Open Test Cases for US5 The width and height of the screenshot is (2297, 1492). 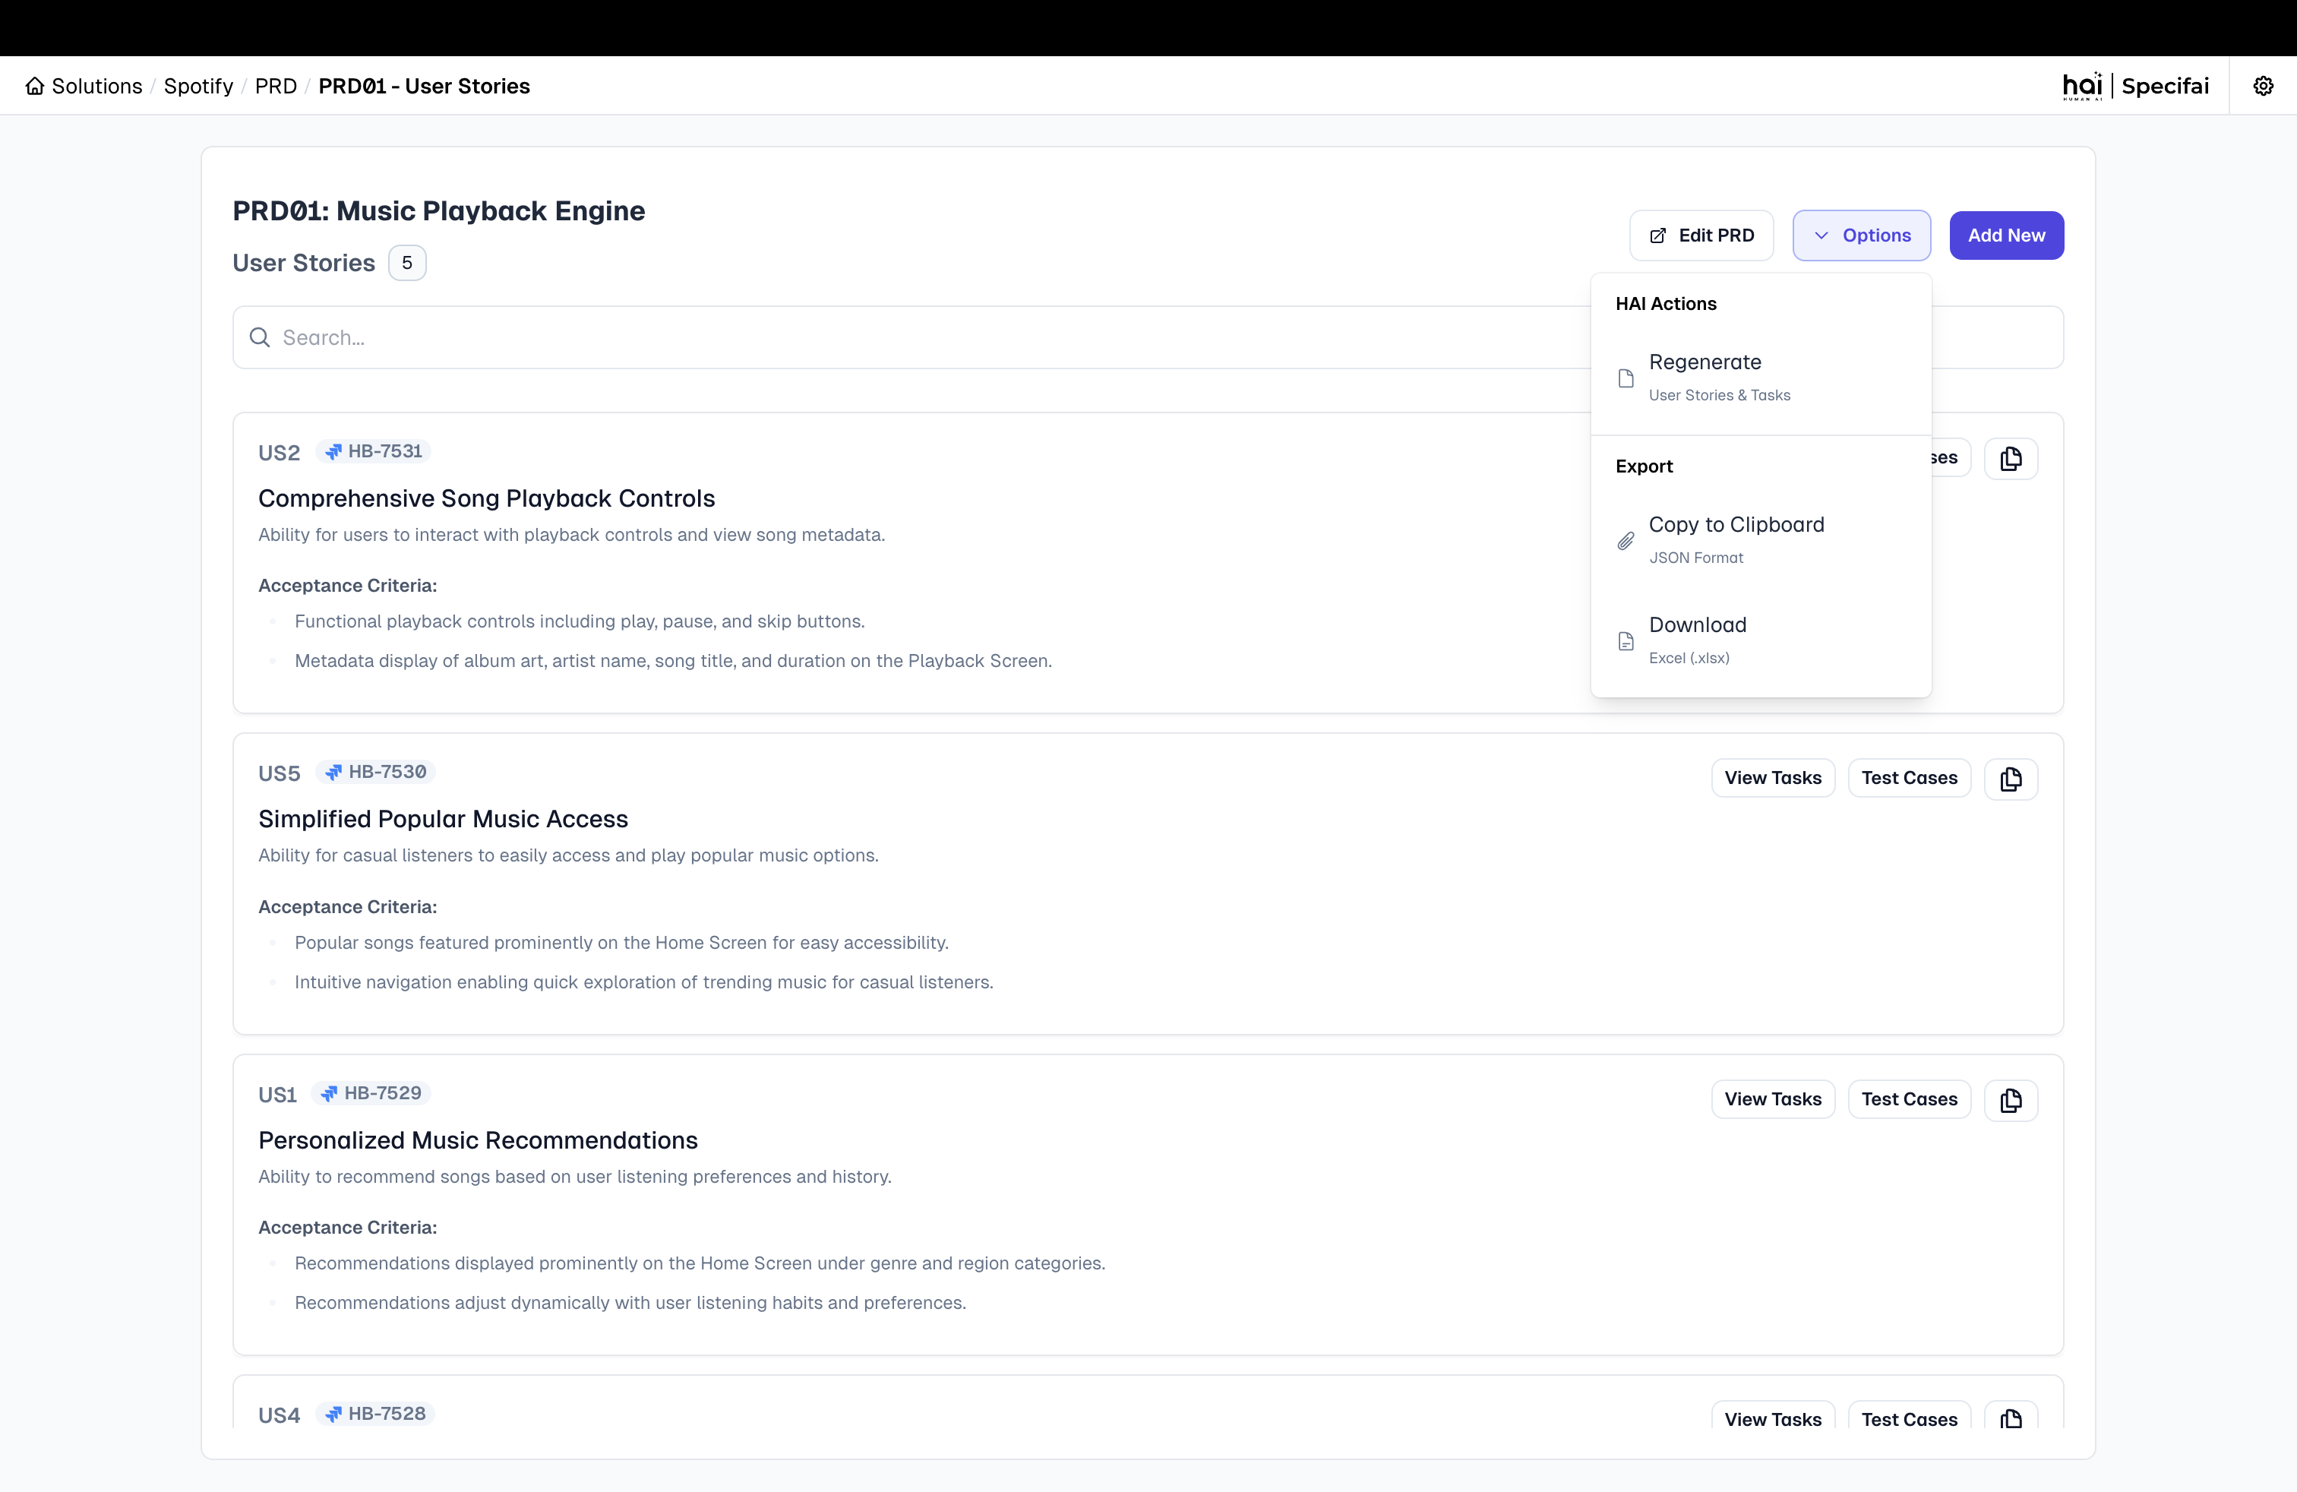1908,778
